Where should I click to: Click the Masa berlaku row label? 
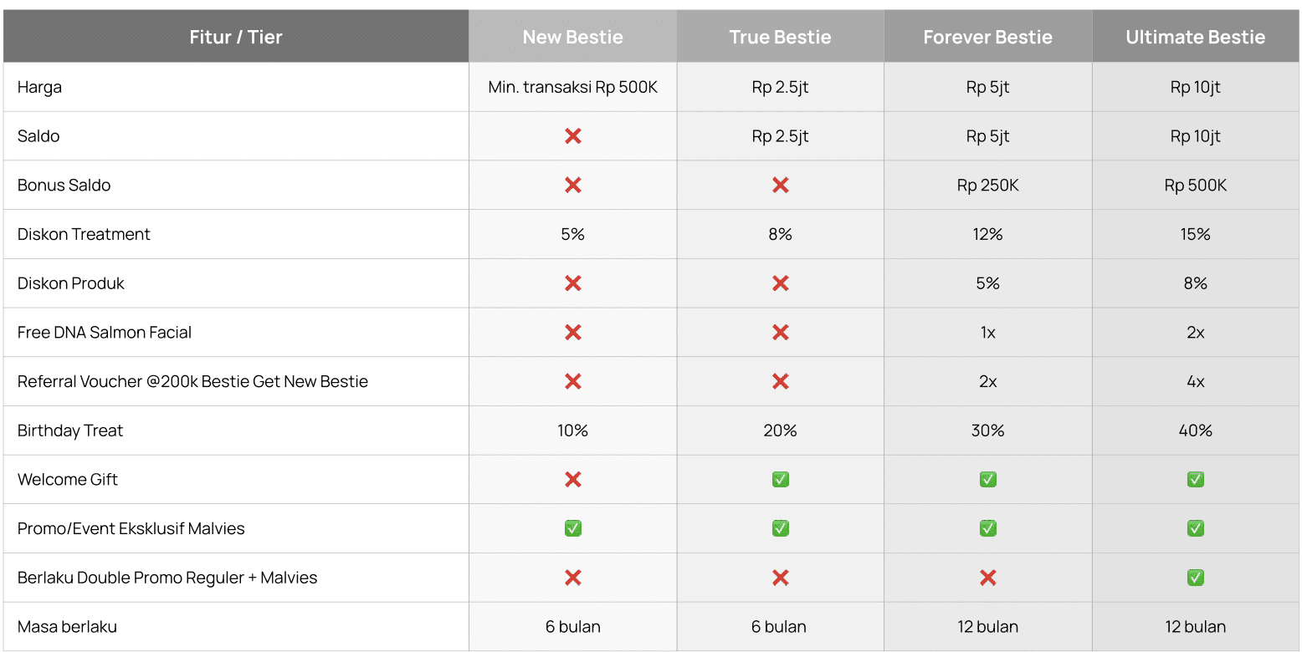tap(67, 627)
